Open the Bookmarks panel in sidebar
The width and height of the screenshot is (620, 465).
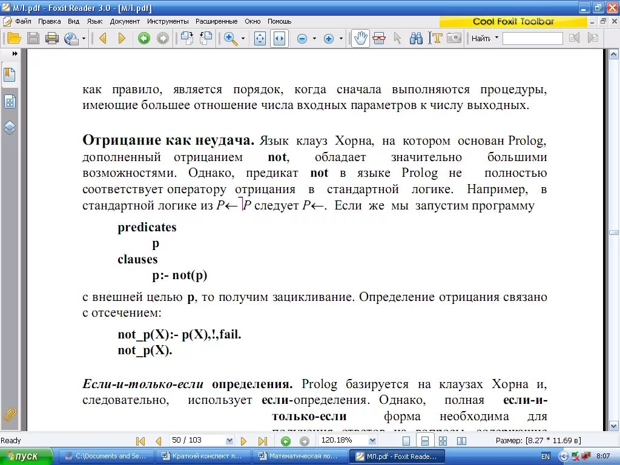(x=10, y=74)
